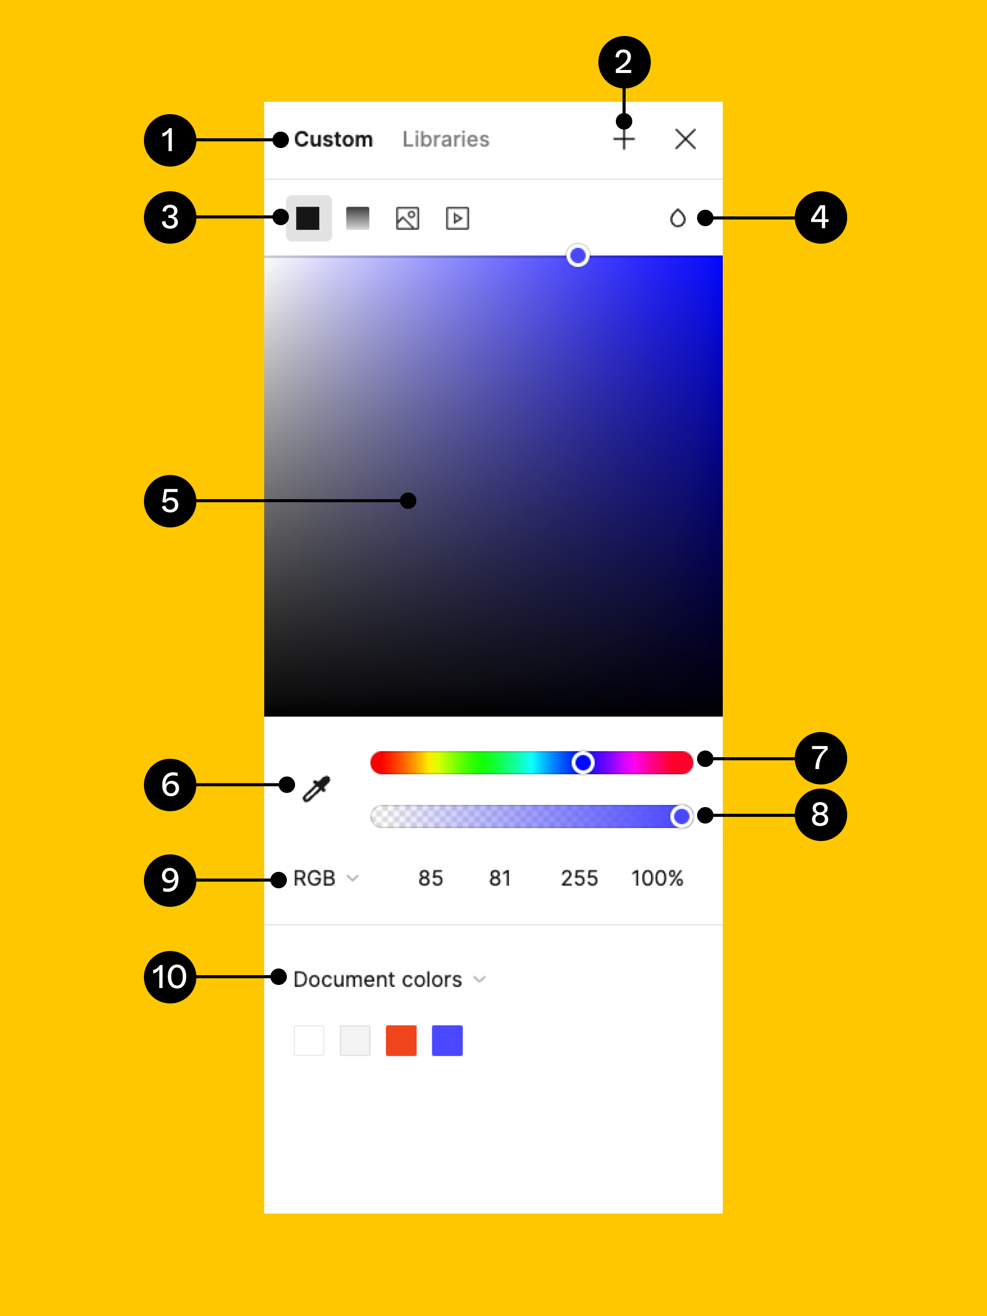Viewport: 987px width, 1316px height.
Task: Click the red document color swatch
Action: point(404,1040)
